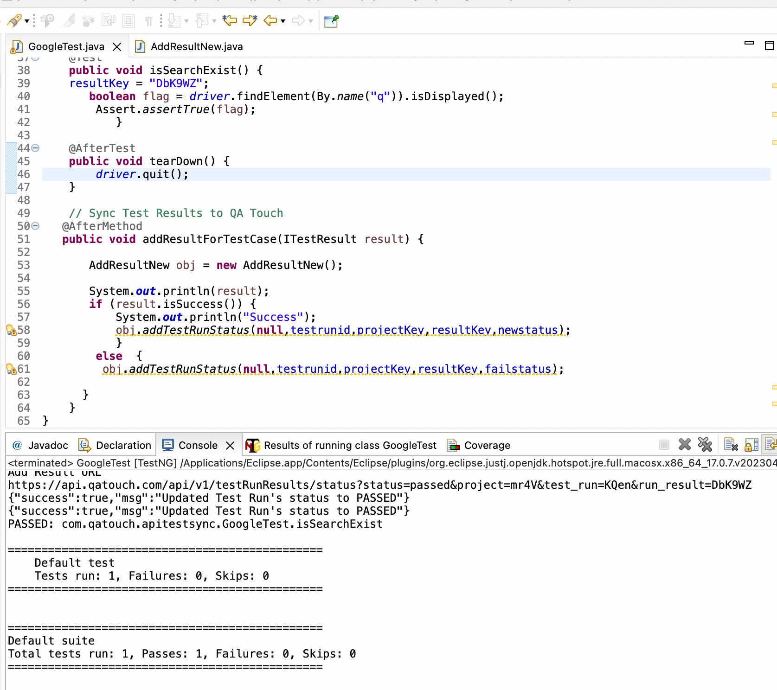This screenshot has height=690, width=777.
Task: Click the Search flashlight toolbar icon
Action: click(14, 20)
